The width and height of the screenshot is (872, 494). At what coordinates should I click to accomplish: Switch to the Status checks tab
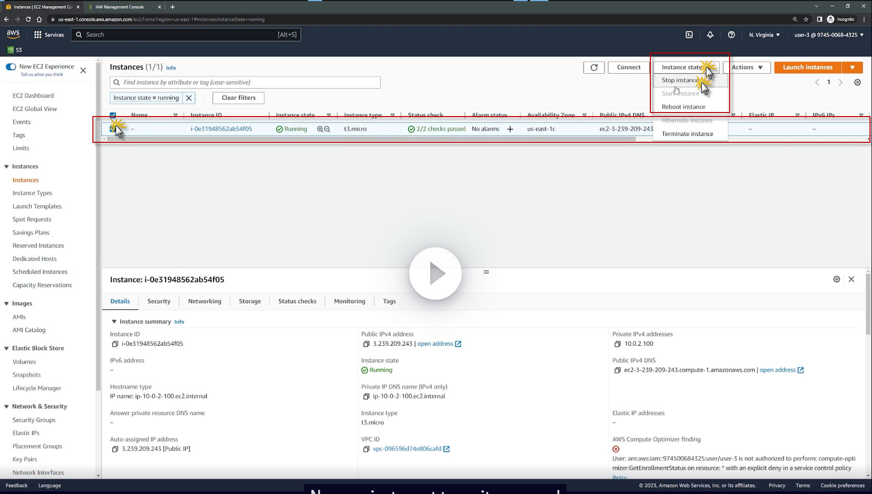point(297,301)
